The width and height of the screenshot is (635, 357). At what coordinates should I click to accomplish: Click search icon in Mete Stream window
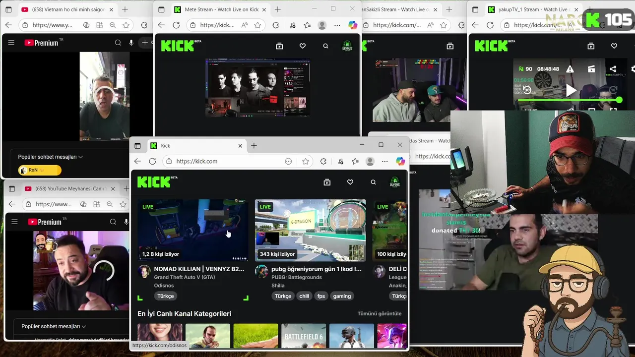(325, 46)
